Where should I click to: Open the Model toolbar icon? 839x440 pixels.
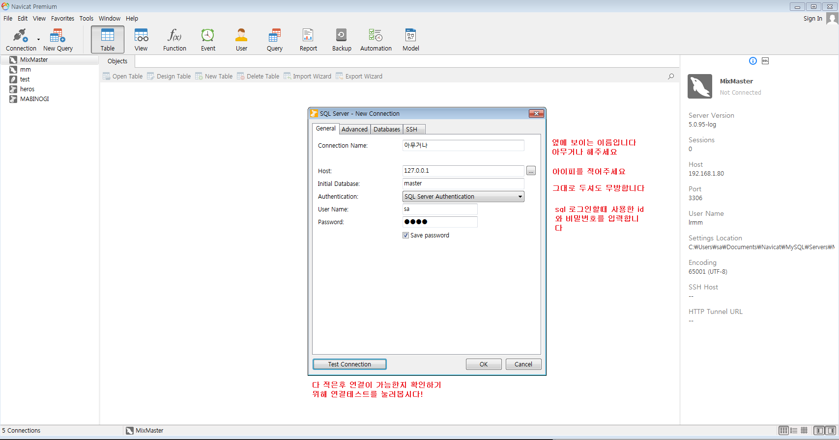tap(411, 40)
